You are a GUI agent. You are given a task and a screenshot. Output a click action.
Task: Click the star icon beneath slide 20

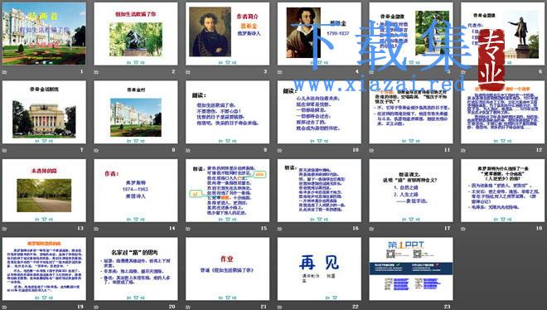pos(96,308)
